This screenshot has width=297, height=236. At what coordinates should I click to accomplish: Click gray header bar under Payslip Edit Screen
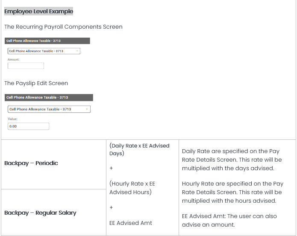48,97
